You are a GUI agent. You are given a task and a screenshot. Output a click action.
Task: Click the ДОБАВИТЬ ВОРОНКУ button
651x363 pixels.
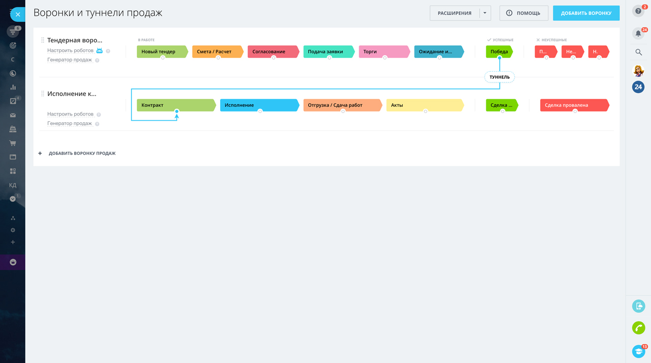tap(586, 13)
